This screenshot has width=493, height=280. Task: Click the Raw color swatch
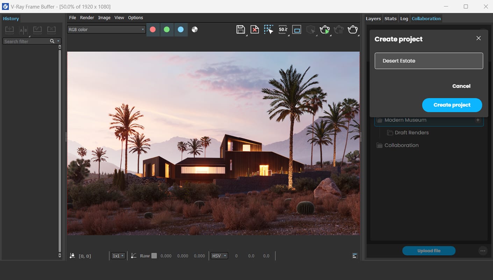154,256
